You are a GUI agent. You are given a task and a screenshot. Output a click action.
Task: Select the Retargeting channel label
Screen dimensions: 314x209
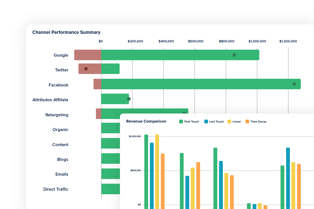57,115
